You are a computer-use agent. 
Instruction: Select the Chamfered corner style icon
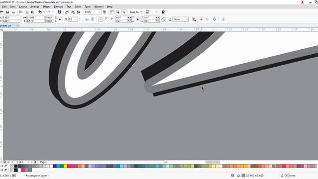[112, 19]
